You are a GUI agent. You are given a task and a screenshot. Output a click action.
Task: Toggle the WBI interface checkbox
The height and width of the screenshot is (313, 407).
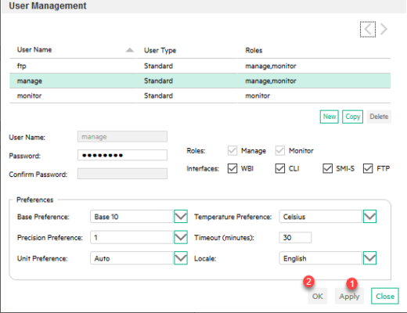(x=232, y=168)
